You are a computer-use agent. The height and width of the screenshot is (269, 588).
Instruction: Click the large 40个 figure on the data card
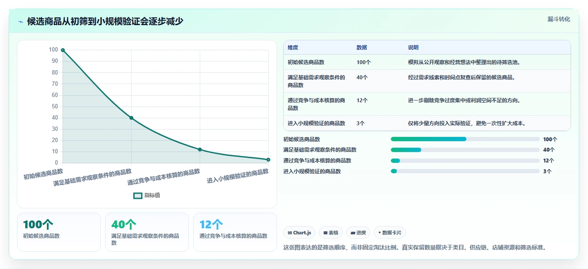click(124, 224)
